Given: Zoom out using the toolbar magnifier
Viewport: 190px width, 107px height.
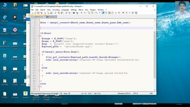Looking at the screenshot, I should [85, 13].
